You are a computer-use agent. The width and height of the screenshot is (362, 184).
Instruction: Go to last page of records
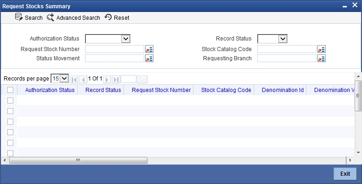(116, 80)
